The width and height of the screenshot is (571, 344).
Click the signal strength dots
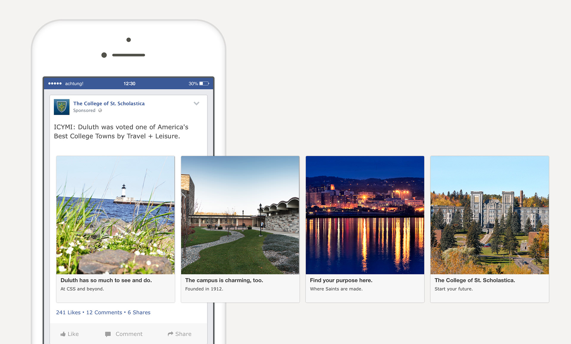(x=55, y=83)
